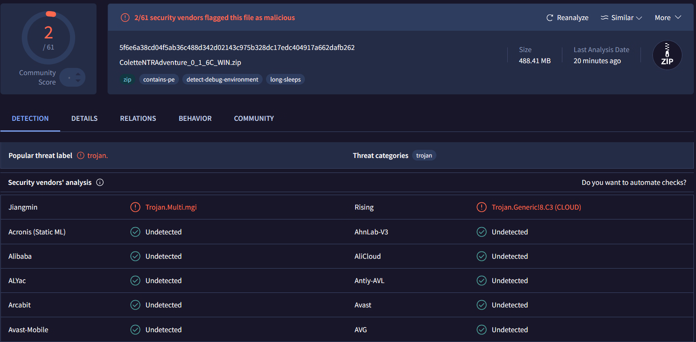Click checkmark icon in Acronis (Static ML) row
The image size is (696, 342).
[x=135, y=232]
